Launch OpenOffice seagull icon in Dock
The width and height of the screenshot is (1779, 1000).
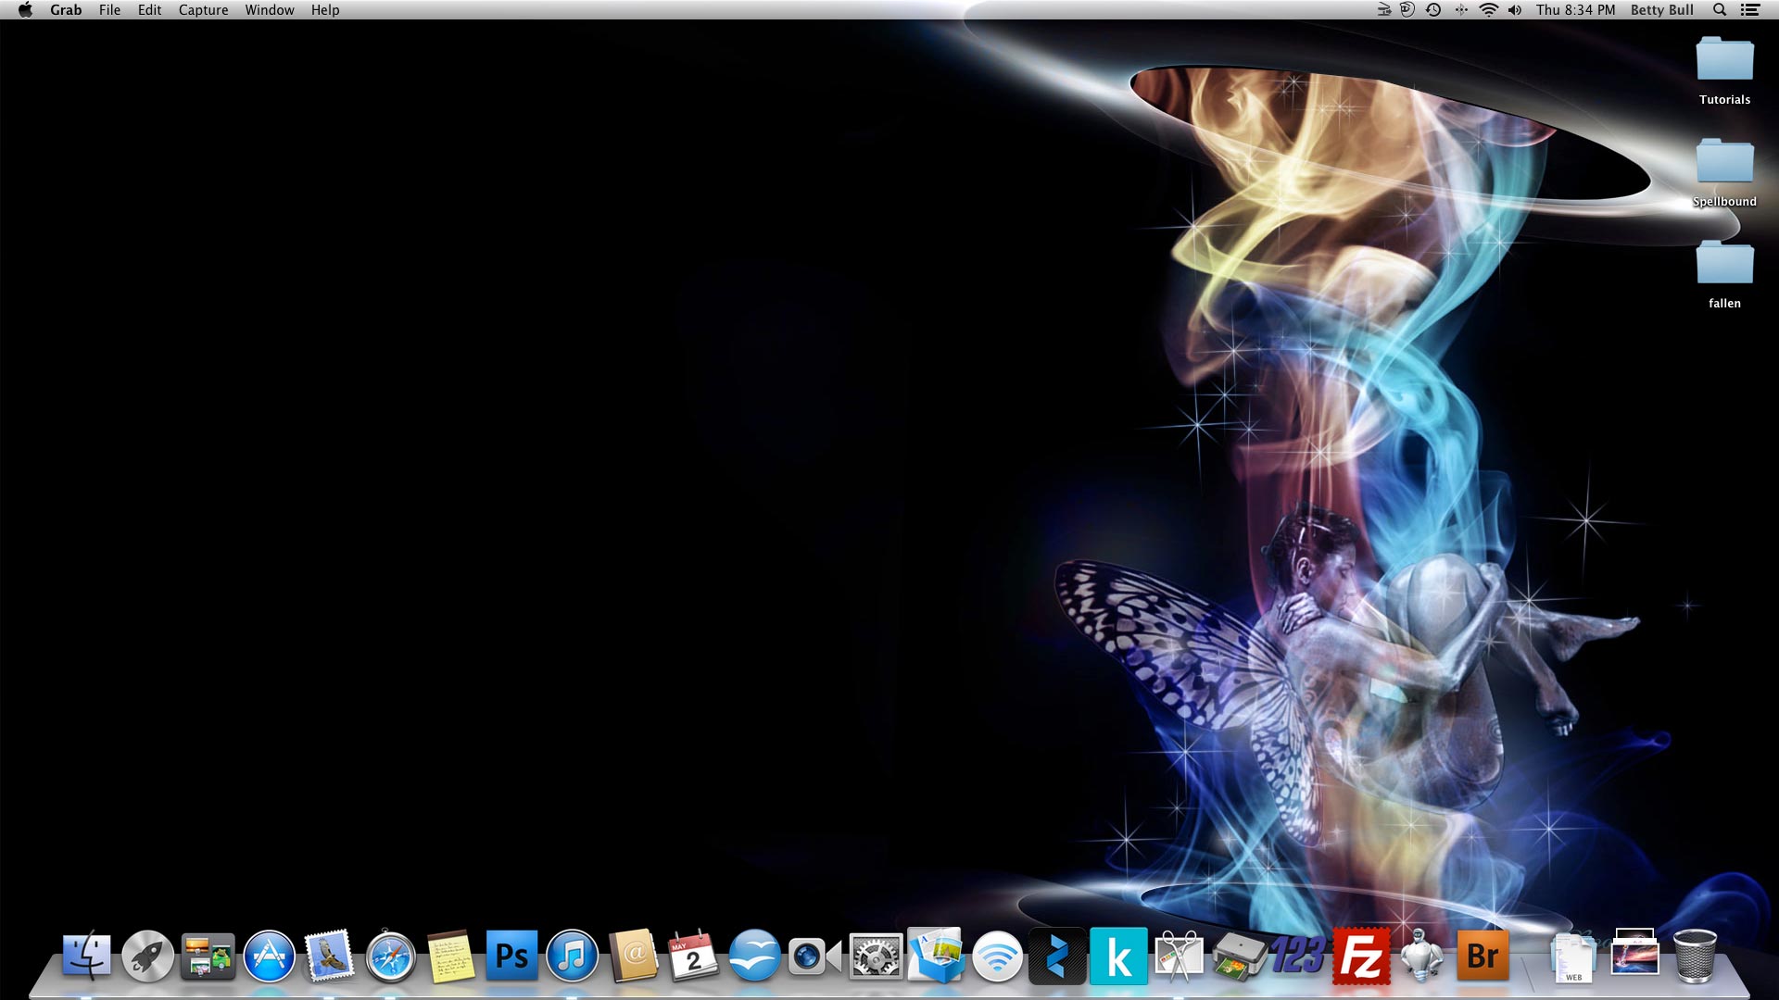pos(754,956)
